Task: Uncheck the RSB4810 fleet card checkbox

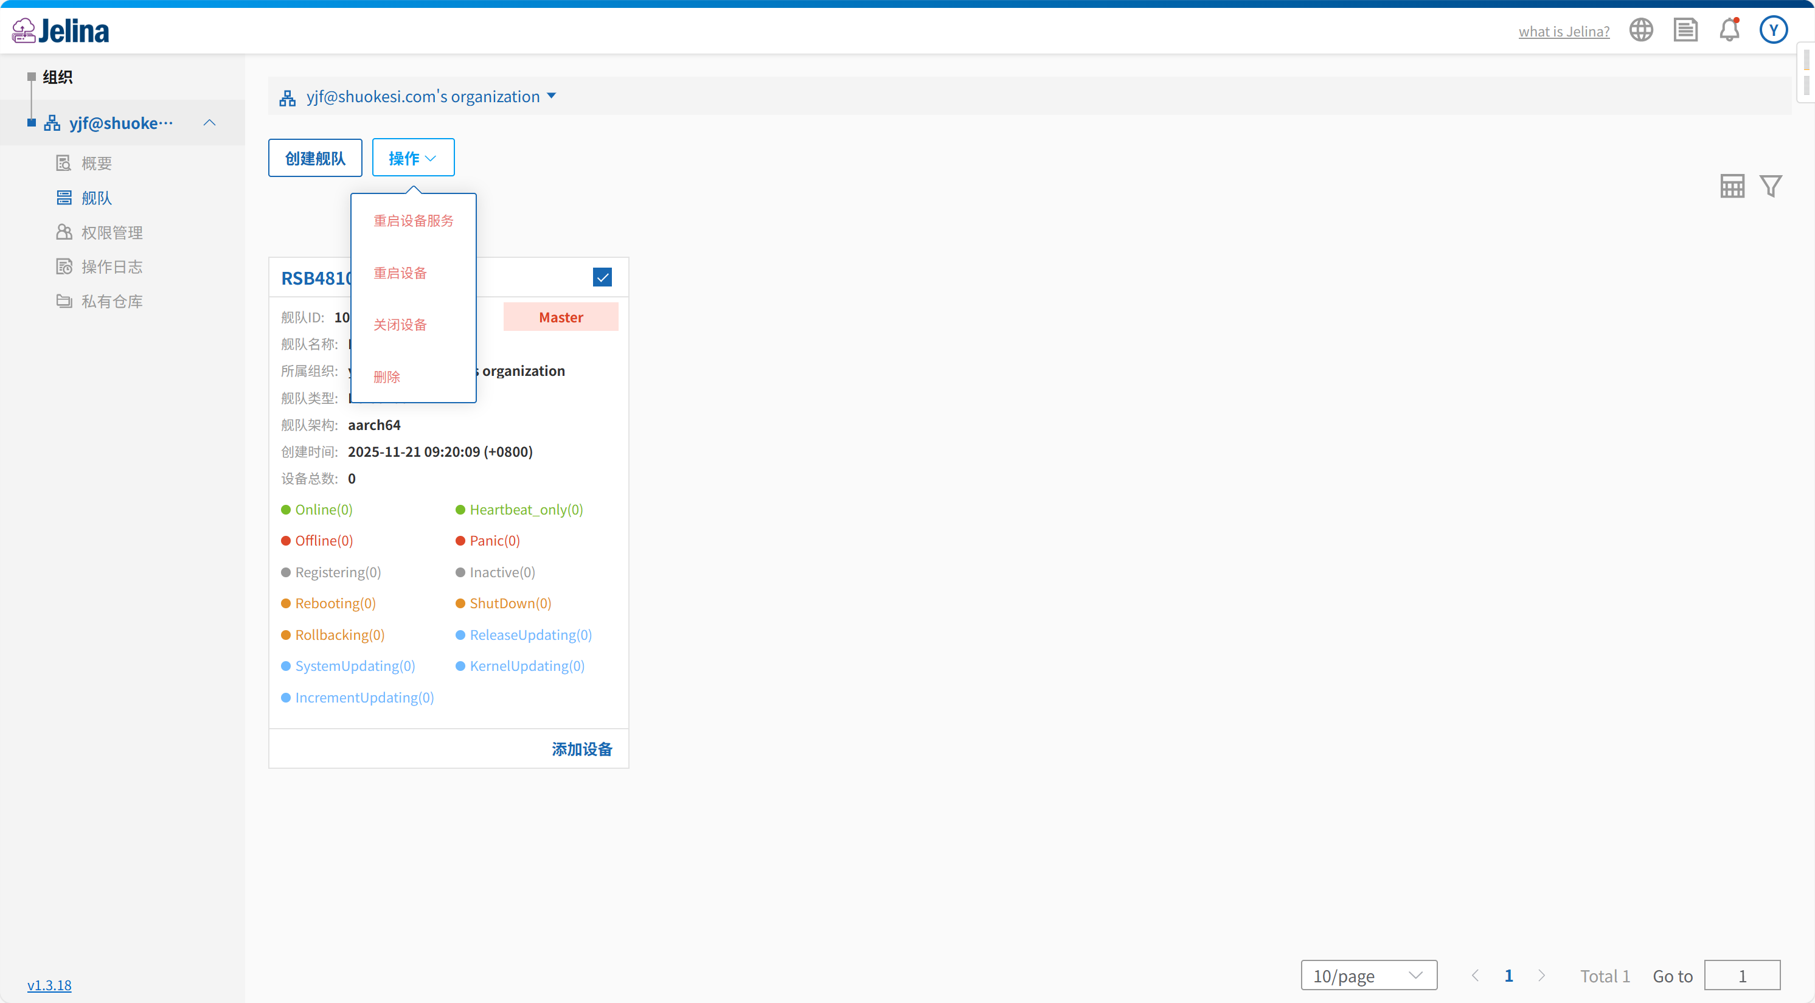Action: [x=602, y=277]
